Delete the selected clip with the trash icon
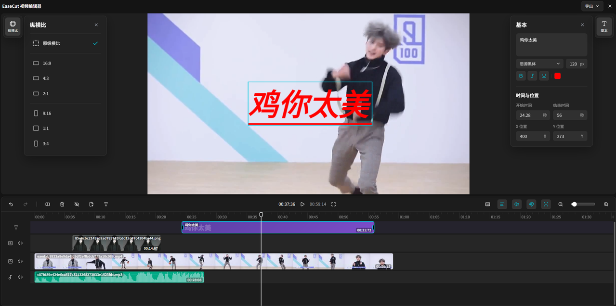 click(x=62, y=204)
